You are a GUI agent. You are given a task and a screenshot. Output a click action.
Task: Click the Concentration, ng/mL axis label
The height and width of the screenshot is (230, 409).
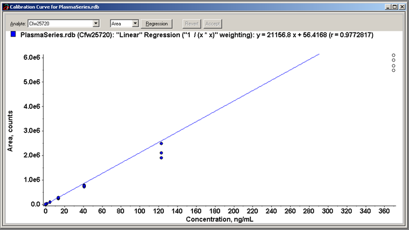tap(220, 219)
